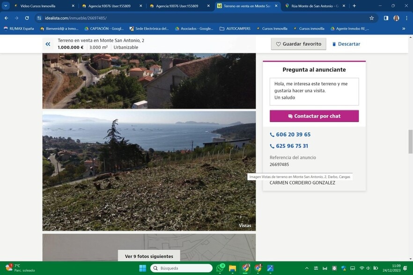
Task: Click the trash icon next to Descartar
Action: tap(333, 43)
